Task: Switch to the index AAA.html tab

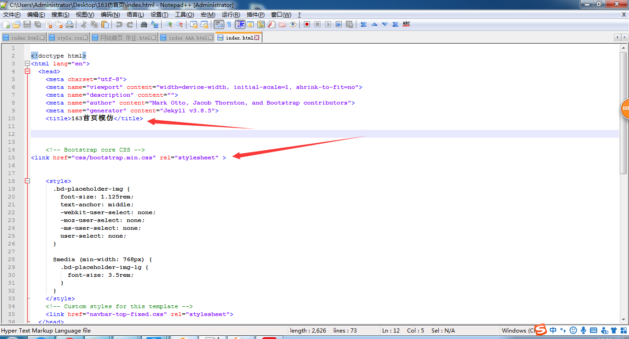Action: point(187,38)
